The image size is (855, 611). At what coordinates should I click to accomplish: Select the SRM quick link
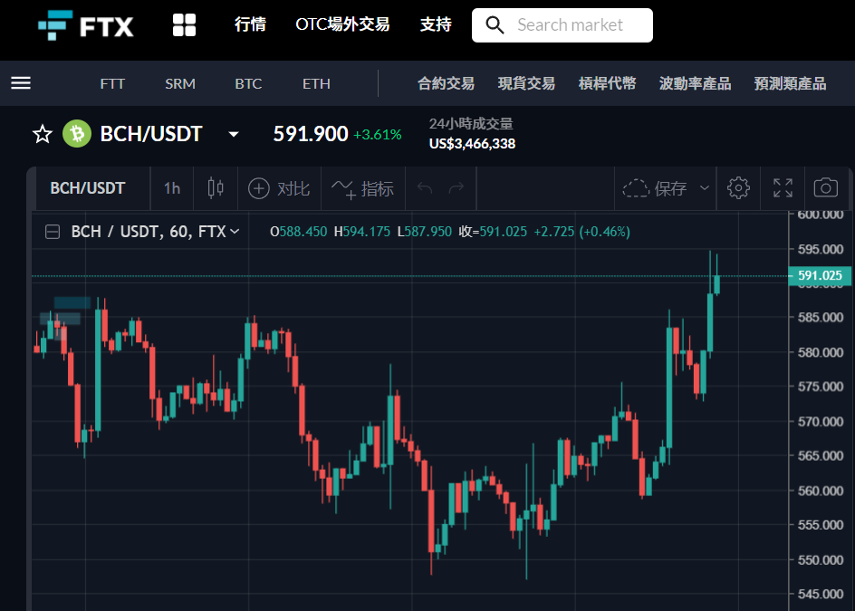[180, 83]
